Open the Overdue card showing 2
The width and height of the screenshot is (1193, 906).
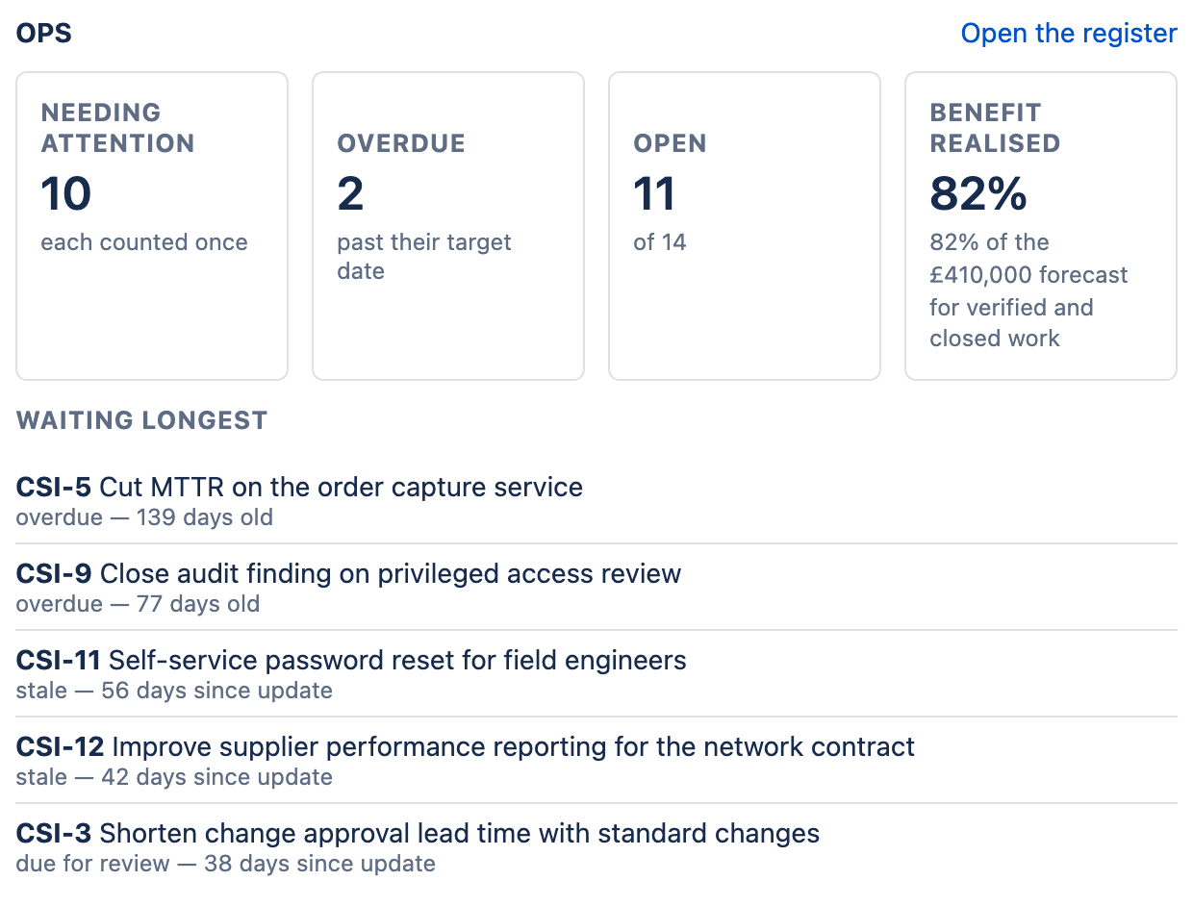pyautogui.click(x=448, y=226)
